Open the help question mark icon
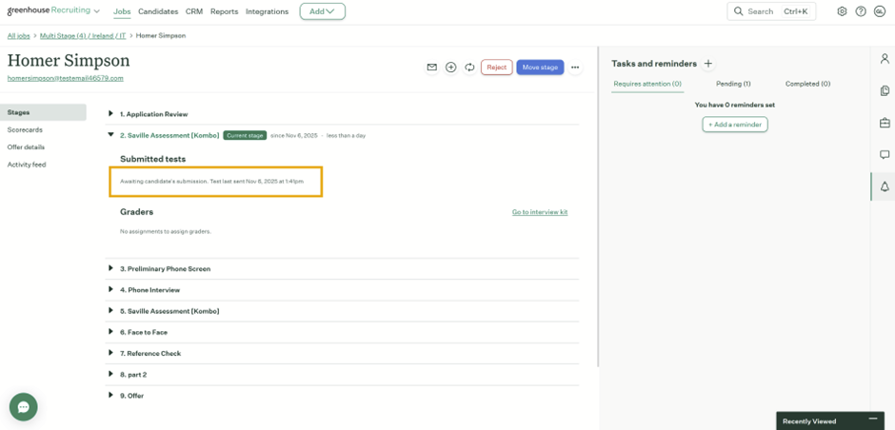The height and width of the screenshot is (430, 895). [861, 11]
